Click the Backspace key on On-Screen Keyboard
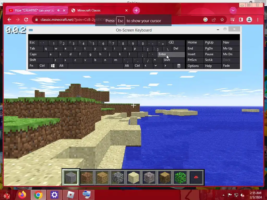Image resolution: width=267 pixels, height=200 pixels. pyautogui.click(x=176, y=42)
